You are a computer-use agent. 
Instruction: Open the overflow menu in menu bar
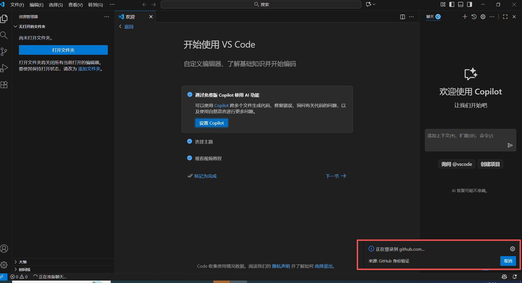click(x=112, y=5)
